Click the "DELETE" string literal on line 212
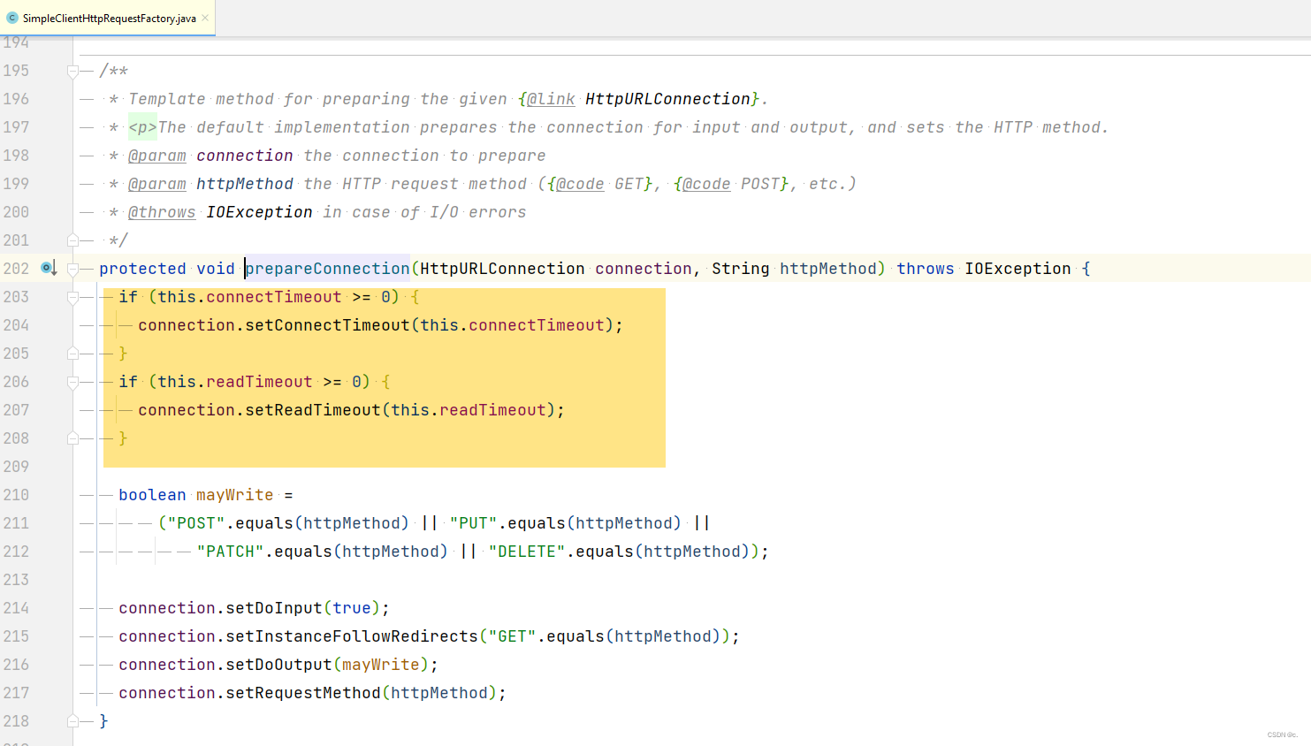The width and height of the screenshot is (1311, 746). [x=527, y=552]
